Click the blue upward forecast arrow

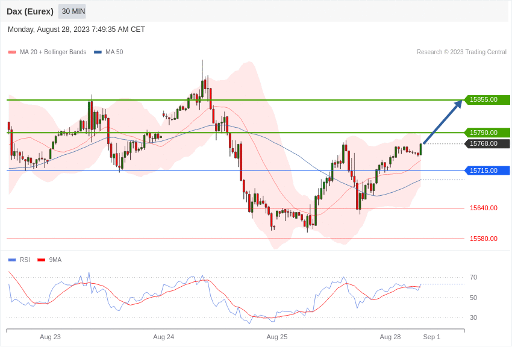click(x=443, y=122)
